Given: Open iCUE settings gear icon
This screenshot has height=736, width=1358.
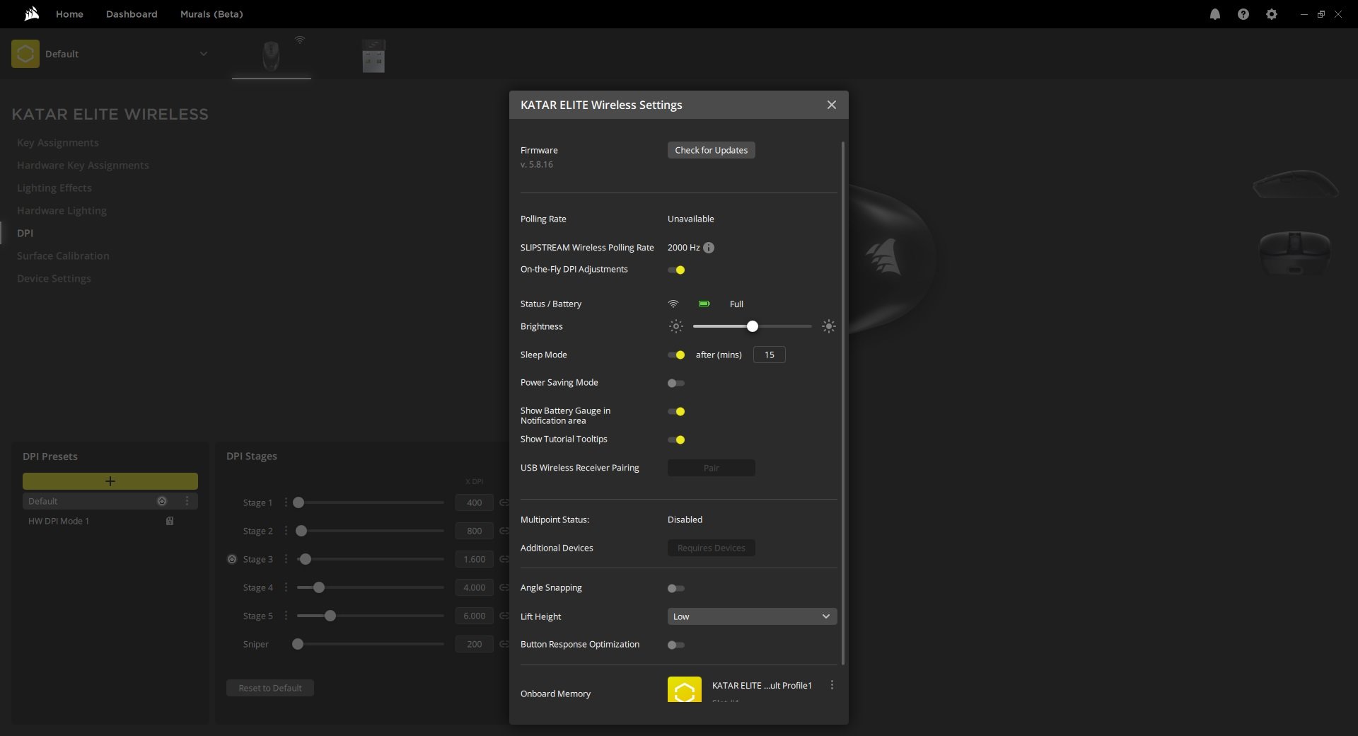Looking at the screenshot, I should click(1272, 14).
